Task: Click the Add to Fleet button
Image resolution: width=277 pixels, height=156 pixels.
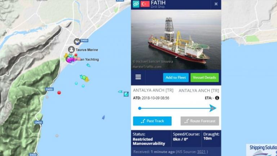Action: coord(176,78)
